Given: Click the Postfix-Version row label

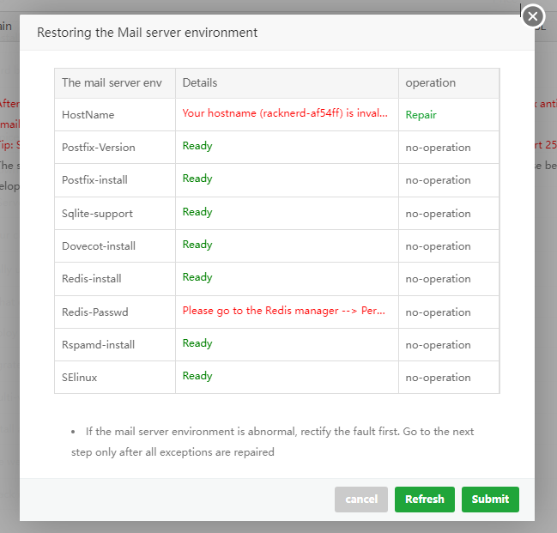Looking at the screenshot, I should [x=98, y=147].
